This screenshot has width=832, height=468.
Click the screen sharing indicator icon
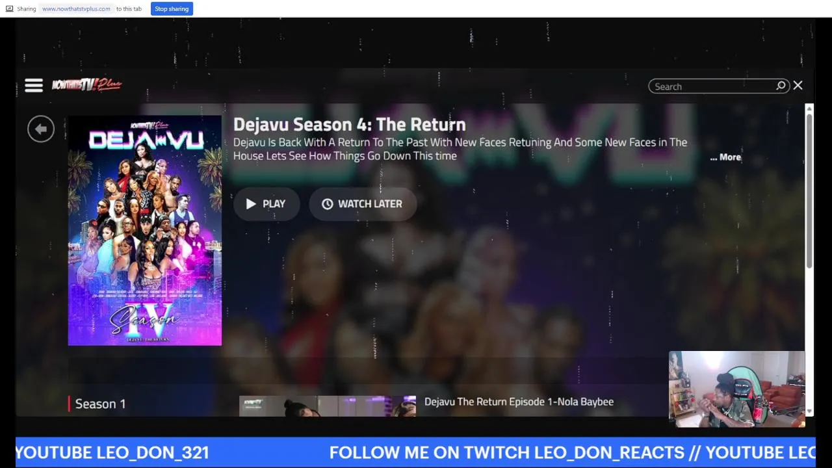[x=9, y=9]
